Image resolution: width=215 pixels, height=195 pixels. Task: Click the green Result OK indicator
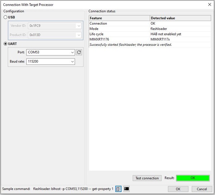(x=193, y=178)
